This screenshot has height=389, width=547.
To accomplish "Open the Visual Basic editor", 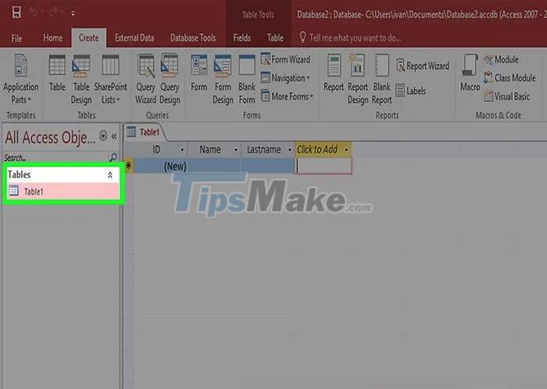I will tap(507, 96).
